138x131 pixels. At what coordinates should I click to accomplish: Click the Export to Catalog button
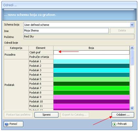pyautogui.click(x=75, y=115)
